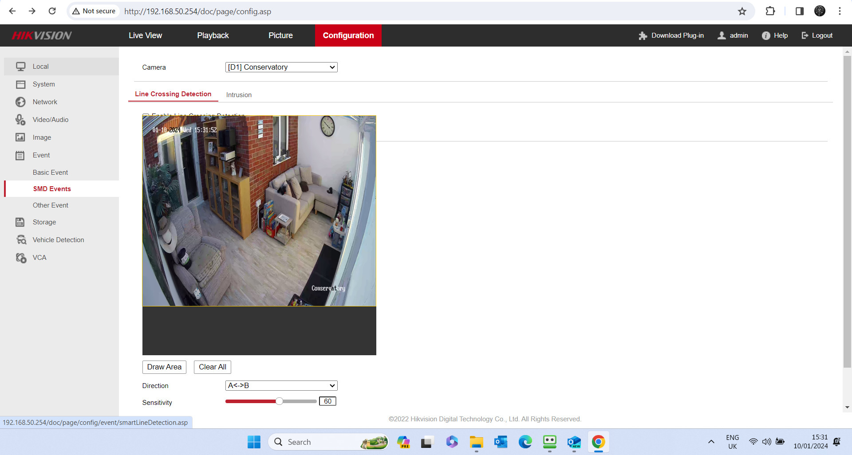This screenshot has height=455, width=852.
Task: Select the Video/Audio settings icon
Action: click(x=21, y=119)
